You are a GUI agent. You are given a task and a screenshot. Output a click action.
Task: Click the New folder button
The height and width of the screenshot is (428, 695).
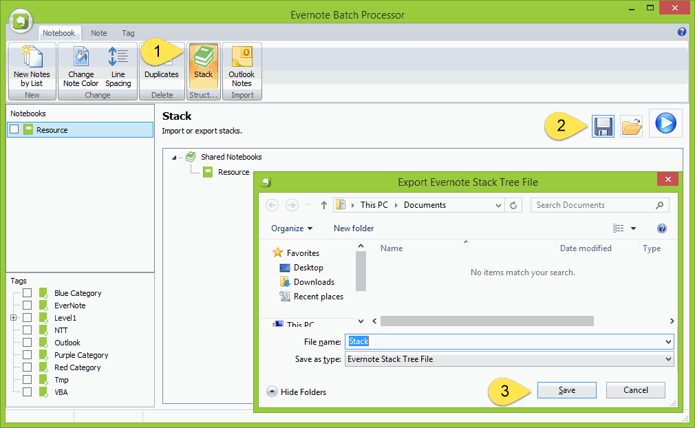point(354,228)
